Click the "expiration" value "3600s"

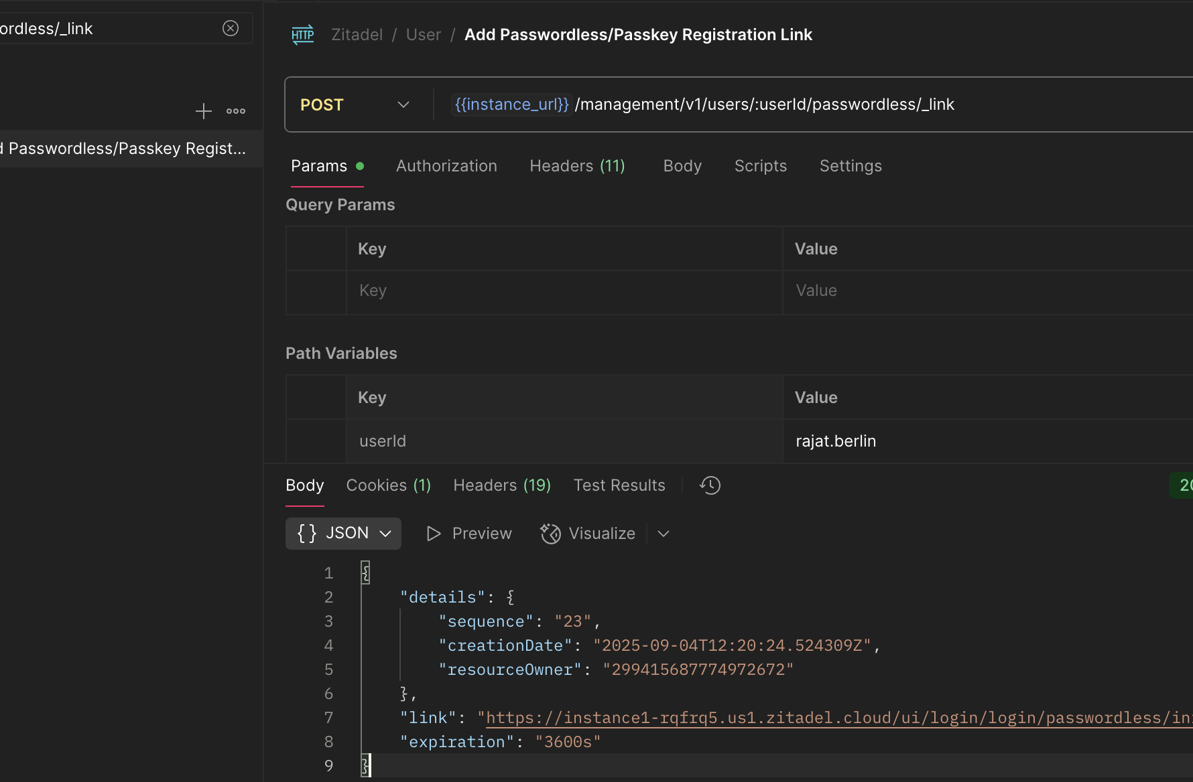568,742
